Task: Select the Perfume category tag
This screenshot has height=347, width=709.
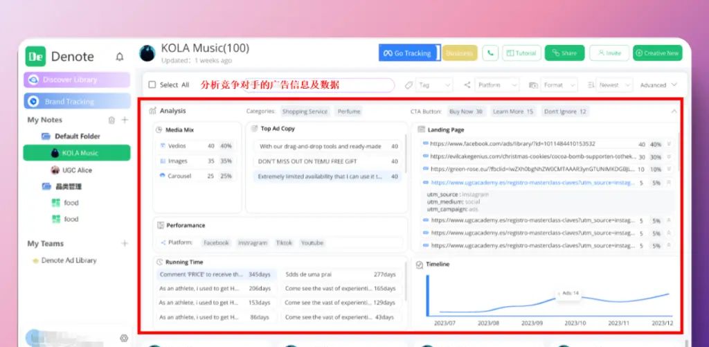Action: (x=349, y=112)
